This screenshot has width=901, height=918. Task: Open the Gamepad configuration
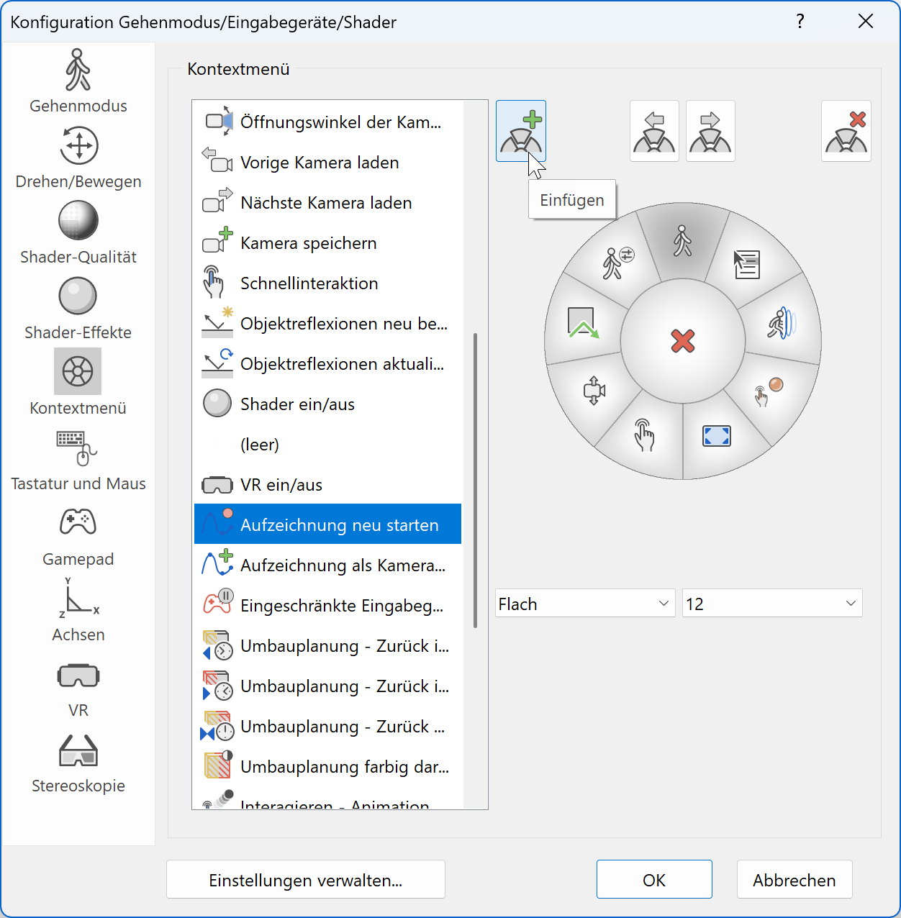coord(78,532)
